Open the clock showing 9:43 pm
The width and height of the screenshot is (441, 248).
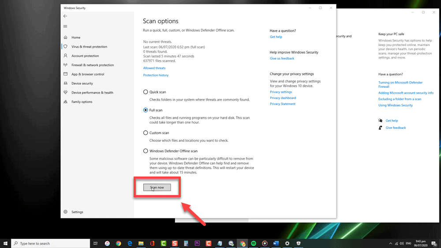[420, 244]
